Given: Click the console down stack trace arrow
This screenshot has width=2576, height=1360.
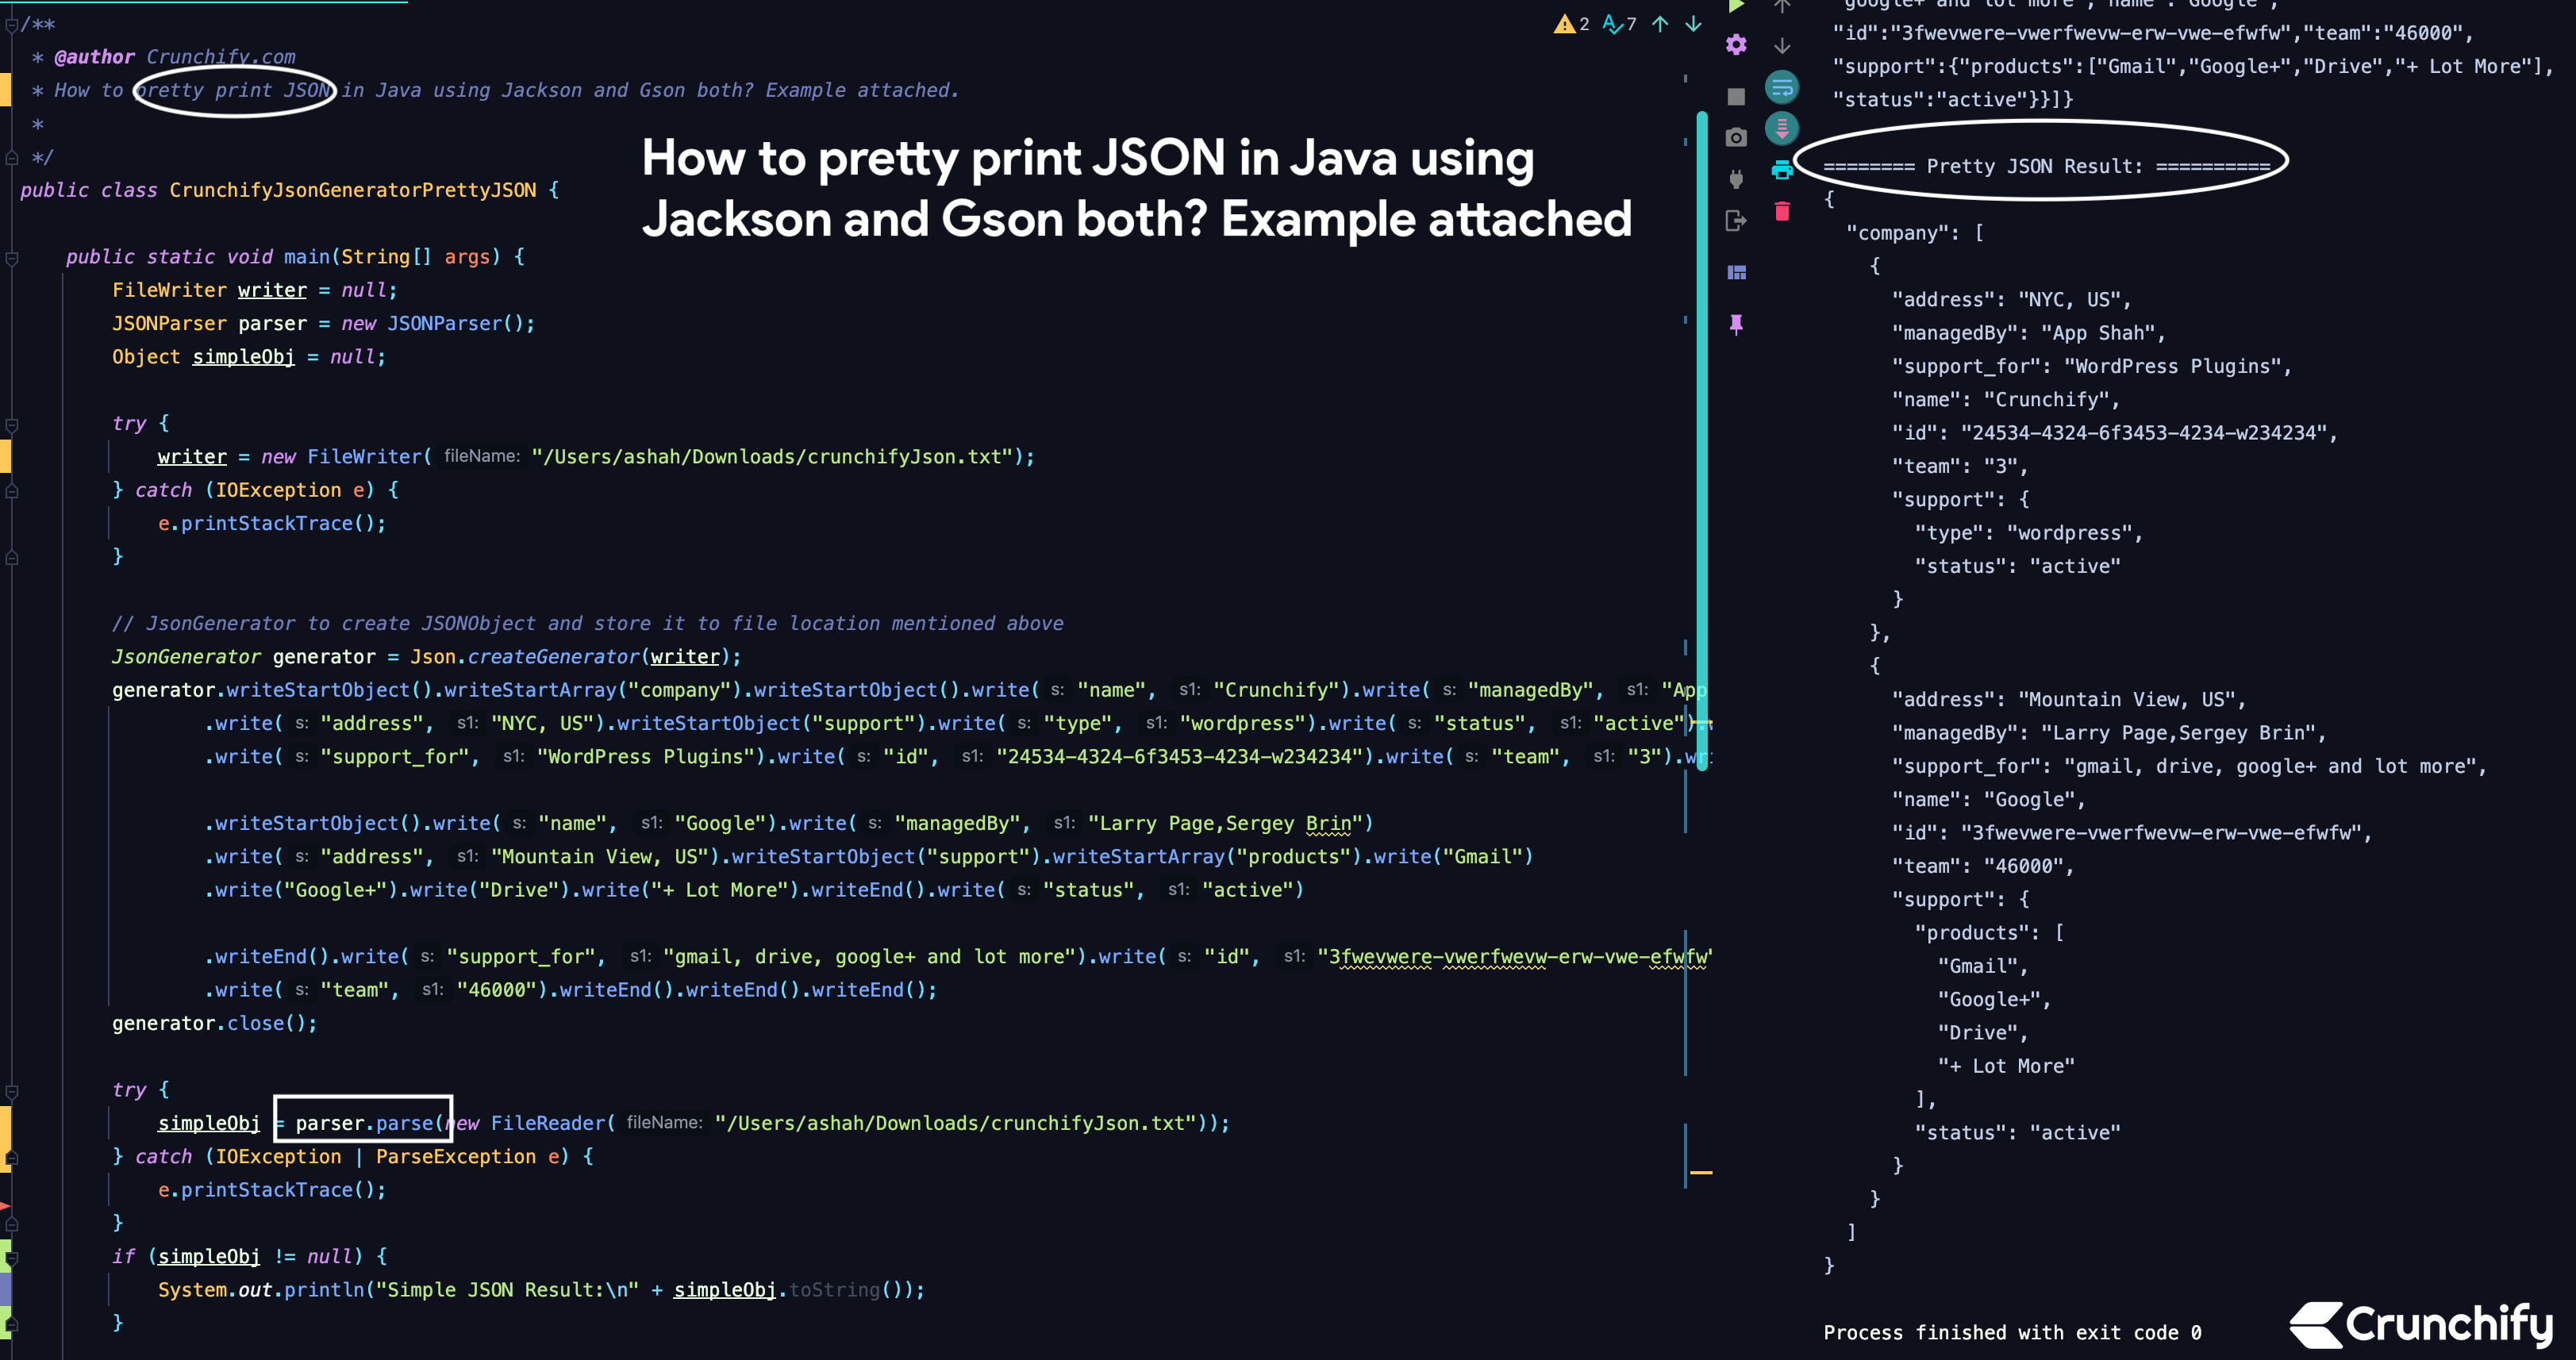Looking at the screenshot, I should click(x=1781, y=46).
